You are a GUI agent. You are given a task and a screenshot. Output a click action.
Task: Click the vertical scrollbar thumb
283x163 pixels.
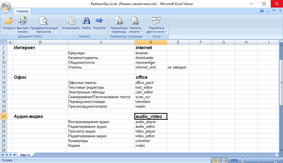tap(281, 82)
